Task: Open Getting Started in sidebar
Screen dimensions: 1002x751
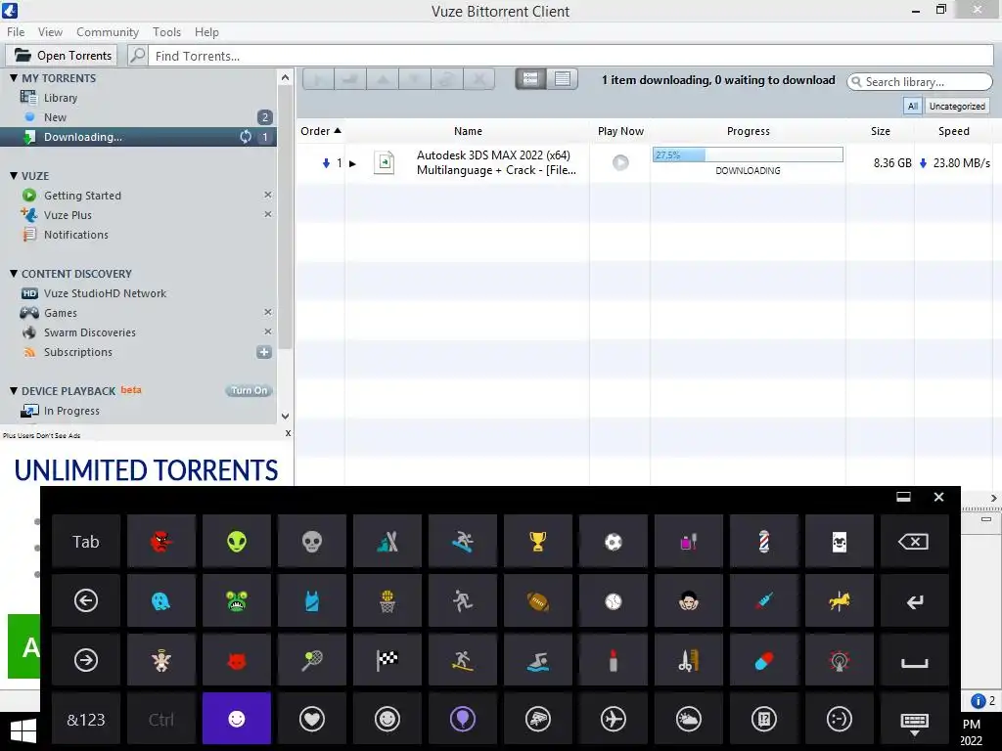Action: (82, 196)
